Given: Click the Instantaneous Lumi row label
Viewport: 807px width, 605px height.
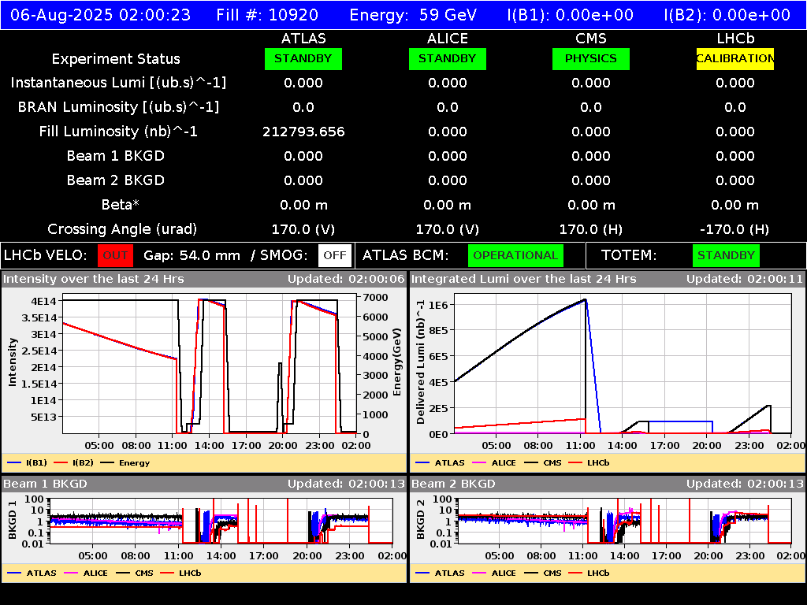Looking at the screenshot, I should [x=118, y=83].
